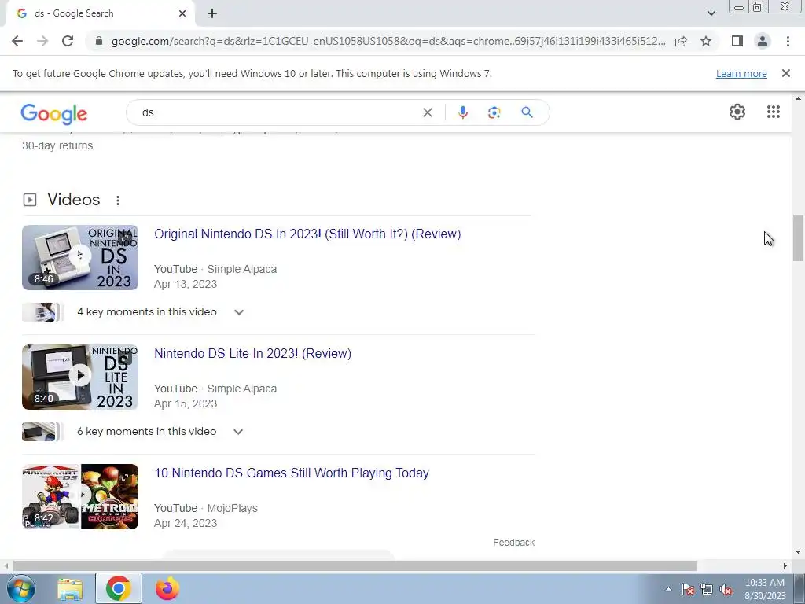Open the Chrome profile avatar menu
The height and width of the screenshot is (604, 805).
[763, 41]
